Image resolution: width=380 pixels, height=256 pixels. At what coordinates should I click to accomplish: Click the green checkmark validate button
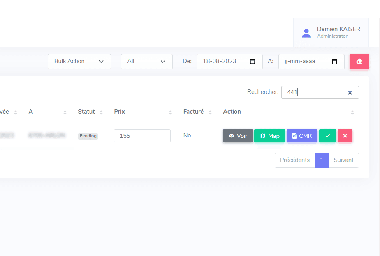327,136
